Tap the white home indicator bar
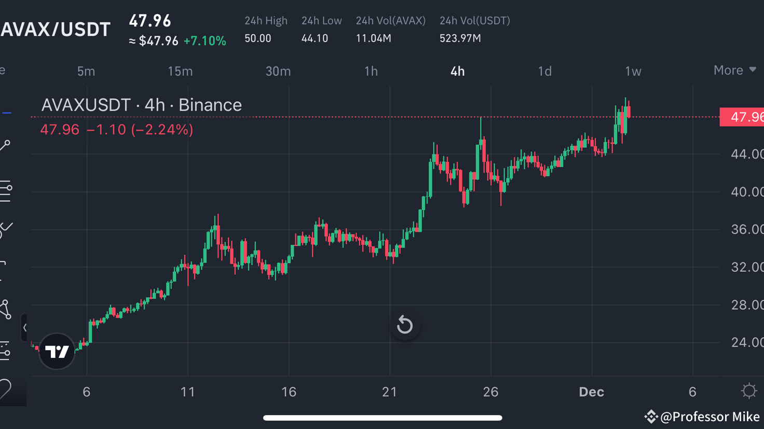 click(x=383, y=417)
